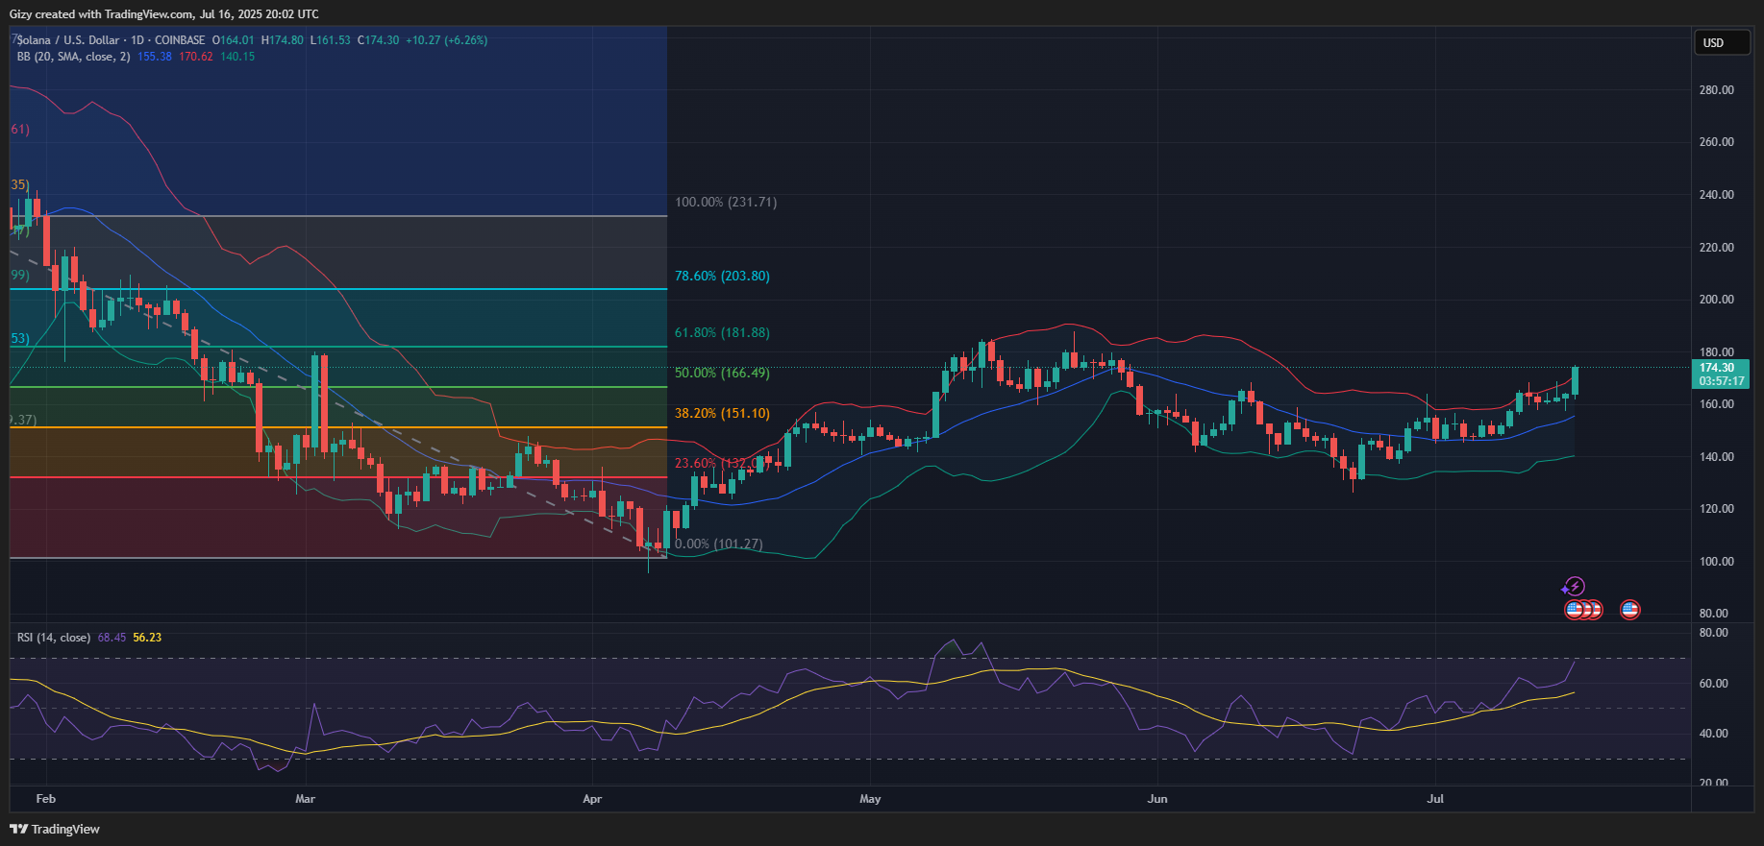
Task: Click the Mar label on the time axis
Action: (x=305, y=799)
